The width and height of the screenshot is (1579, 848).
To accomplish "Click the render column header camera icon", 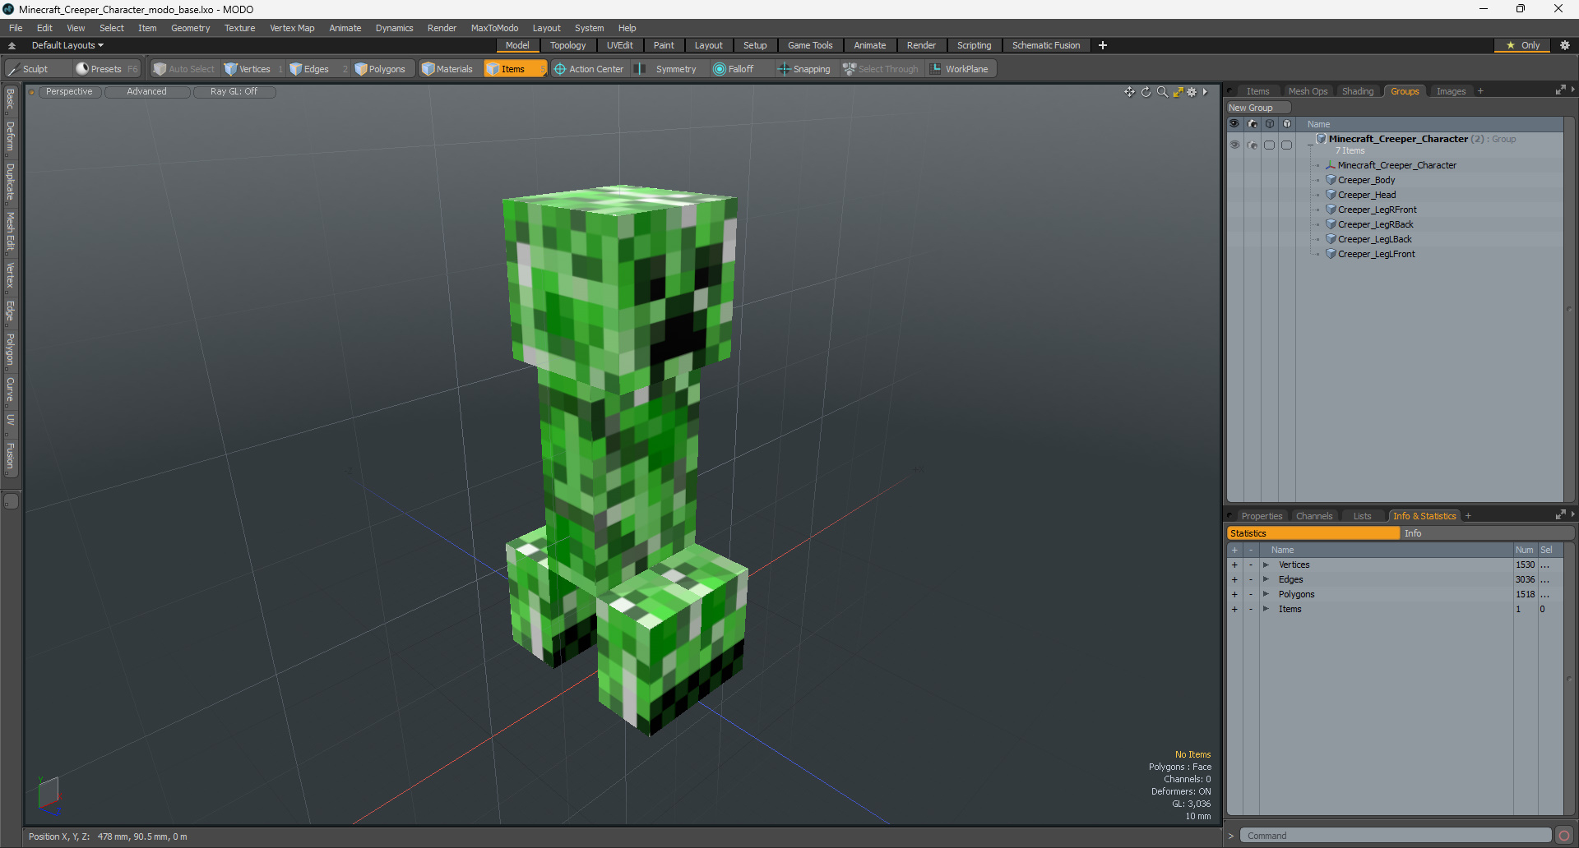I will click(1253, 124).
